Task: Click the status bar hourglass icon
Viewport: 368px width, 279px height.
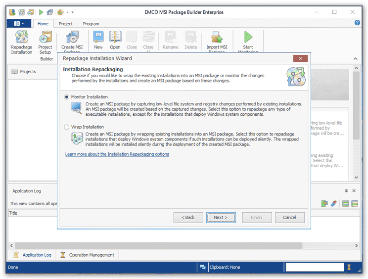Action: tap(349, 267)
